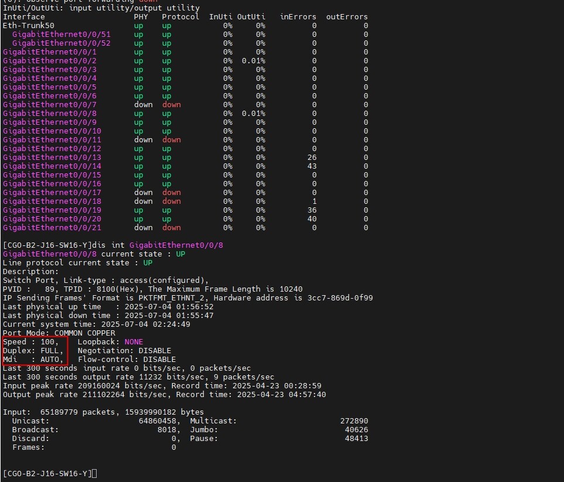Click the 0.01% OutUti value for GigabitEthernet0/0/8

pyautogui.click(x=254, y=113)
